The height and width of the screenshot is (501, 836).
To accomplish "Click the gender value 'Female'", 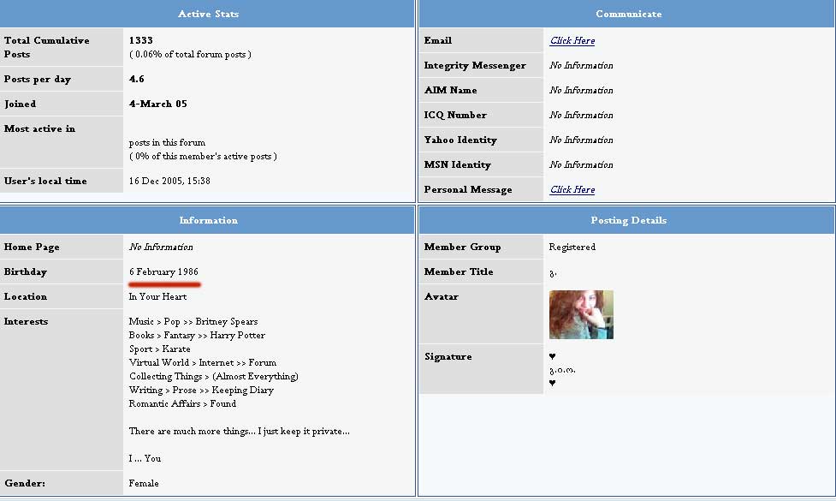I will [x=144, y=483].
